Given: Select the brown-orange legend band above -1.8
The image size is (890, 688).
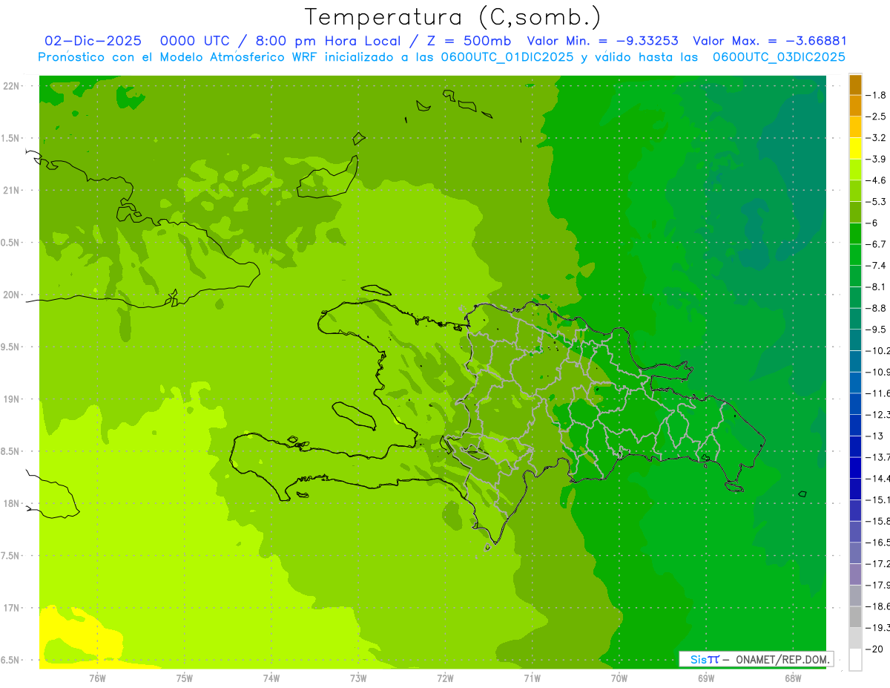Looking at the screenshot, I should click(855, 85).
